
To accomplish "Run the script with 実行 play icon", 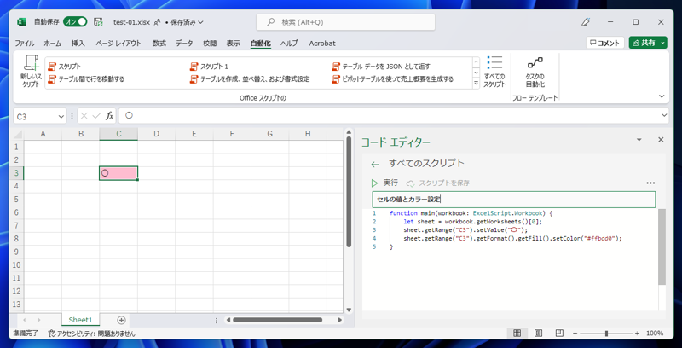I will pyautogui.click(x=374, y=183).
